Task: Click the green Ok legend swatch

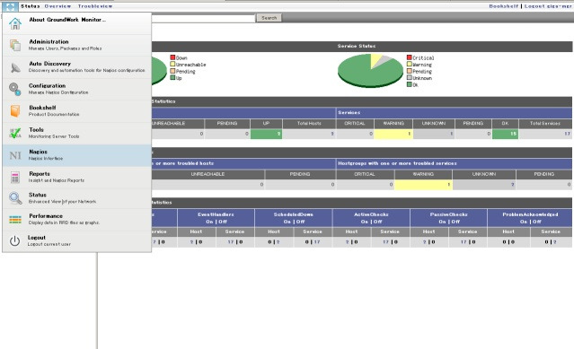Action: (410, 84)
